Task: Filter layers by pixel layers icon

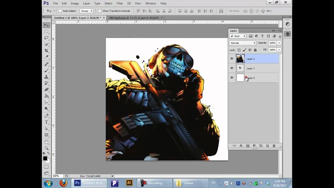Action: tap(251, 36)
